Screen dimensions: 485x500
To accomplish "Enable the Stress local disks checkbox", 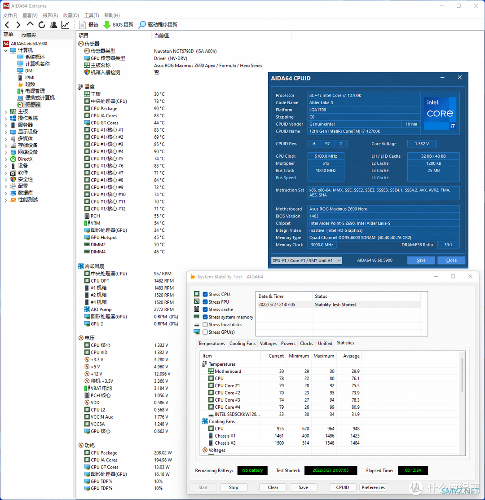I will tap(205, 325).
